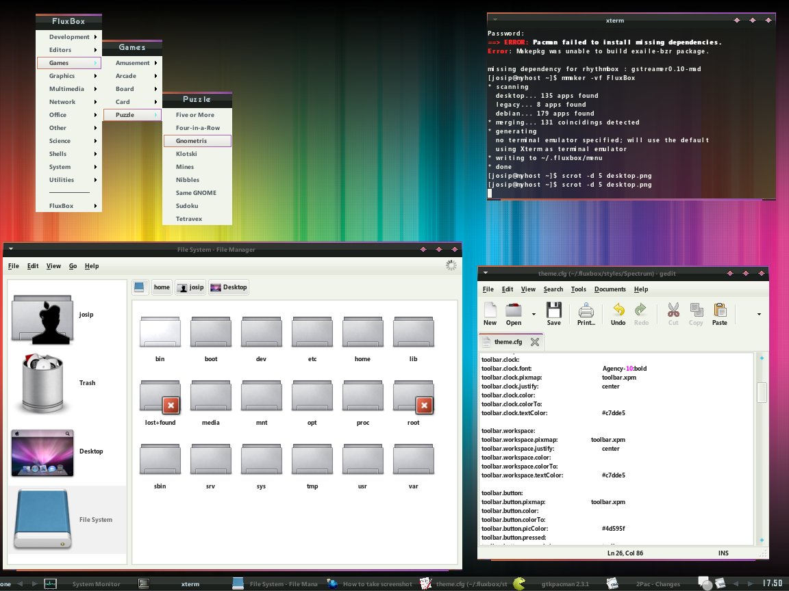Expand Development submenu in FluxBox menu
Viewport: 789px width, 591px height.
coord(69,37)
